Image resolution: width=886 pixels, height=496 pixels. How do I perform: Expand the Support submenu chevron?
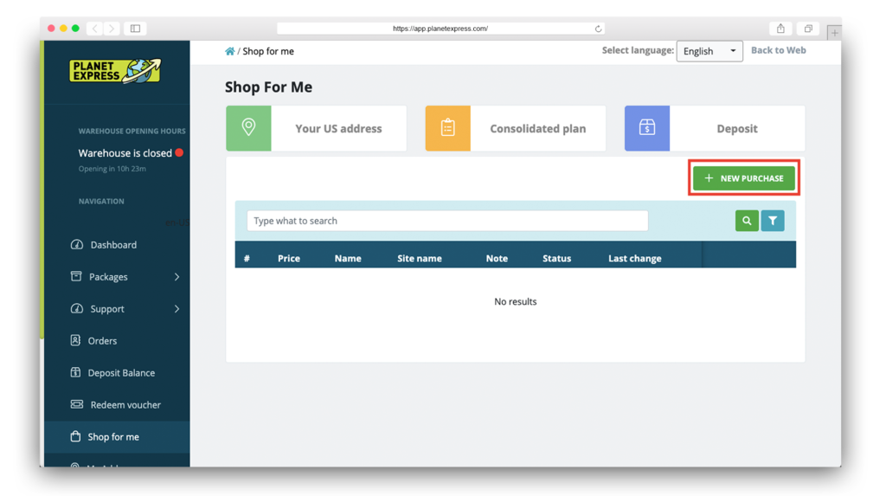(x=177, y=309)
